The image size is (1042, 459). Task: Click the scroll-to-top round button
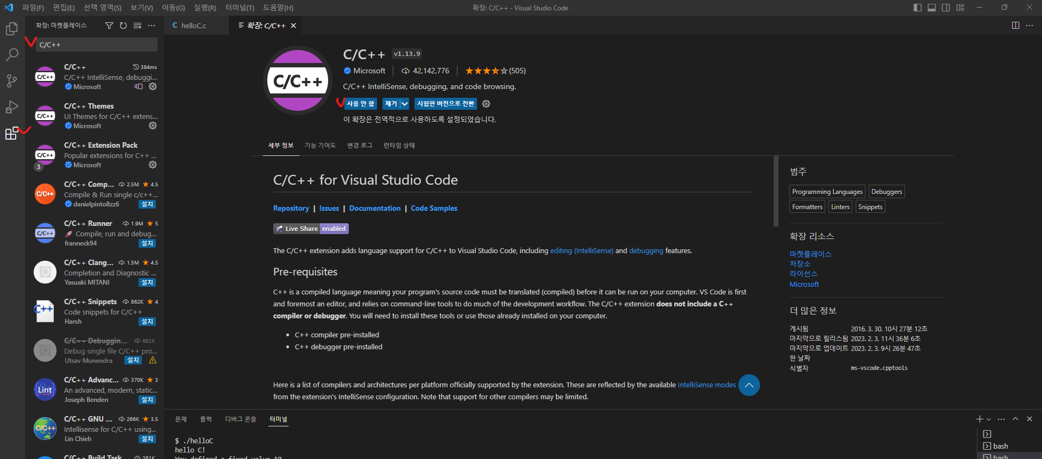(749, 385)
